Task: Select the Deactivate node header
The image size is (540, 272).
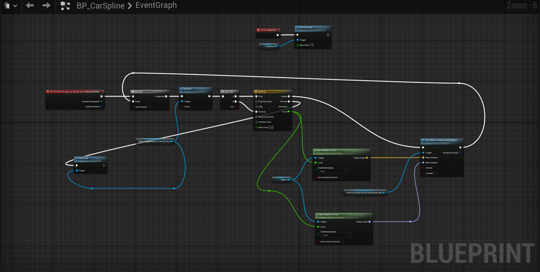Action: click(90, 159)
